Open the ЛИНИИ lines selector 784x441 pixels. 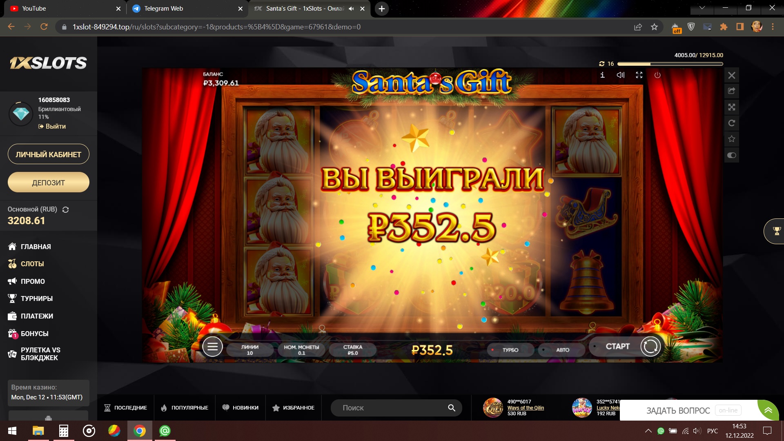pos(249,350)
